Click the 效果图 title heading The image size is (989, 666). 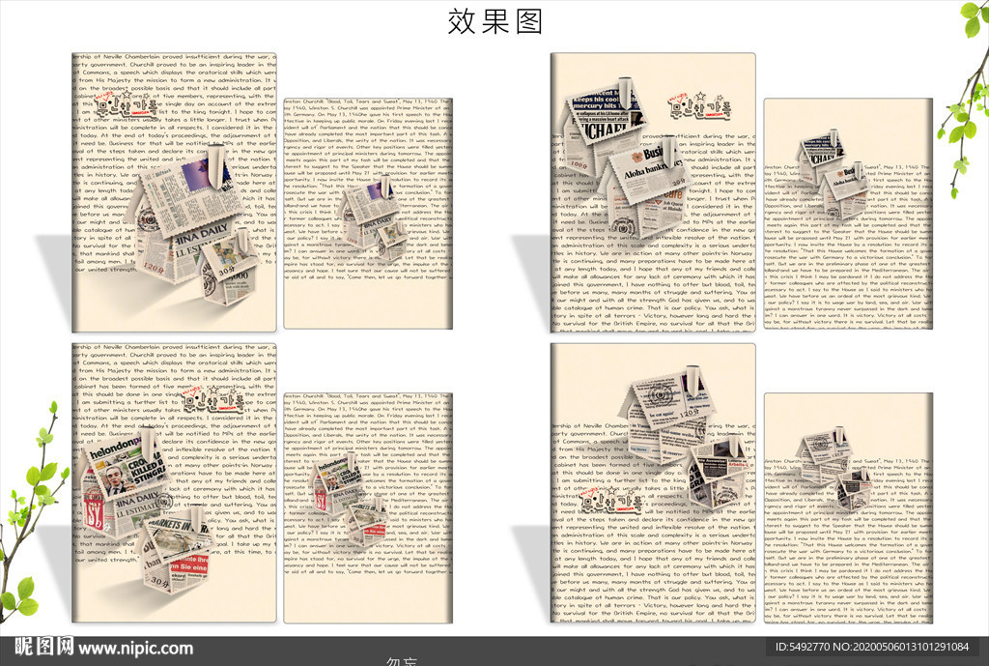(x=495, y=21)
